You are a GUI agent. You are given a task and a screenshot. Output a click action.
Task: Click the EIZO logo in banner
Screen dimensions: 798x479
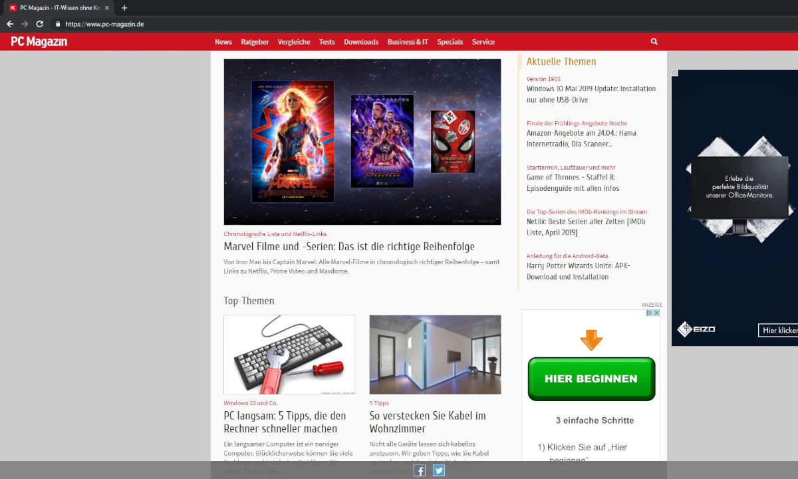tap(696, 329)
